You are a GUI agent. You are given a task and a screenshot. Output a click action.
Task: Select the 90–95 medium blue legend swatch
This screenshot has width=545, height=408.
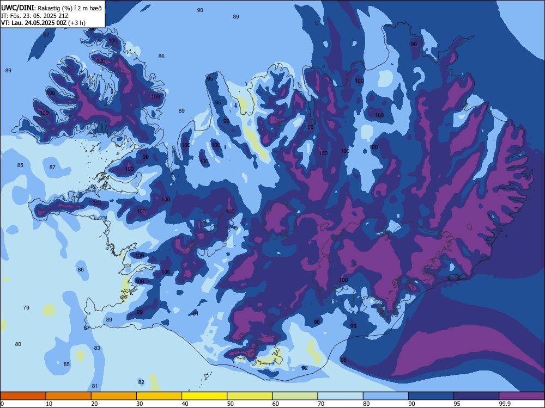[x=431, y=396]
